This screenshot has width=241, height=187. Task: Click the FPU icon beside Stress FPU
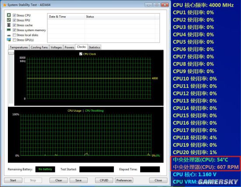coord(9,20)
